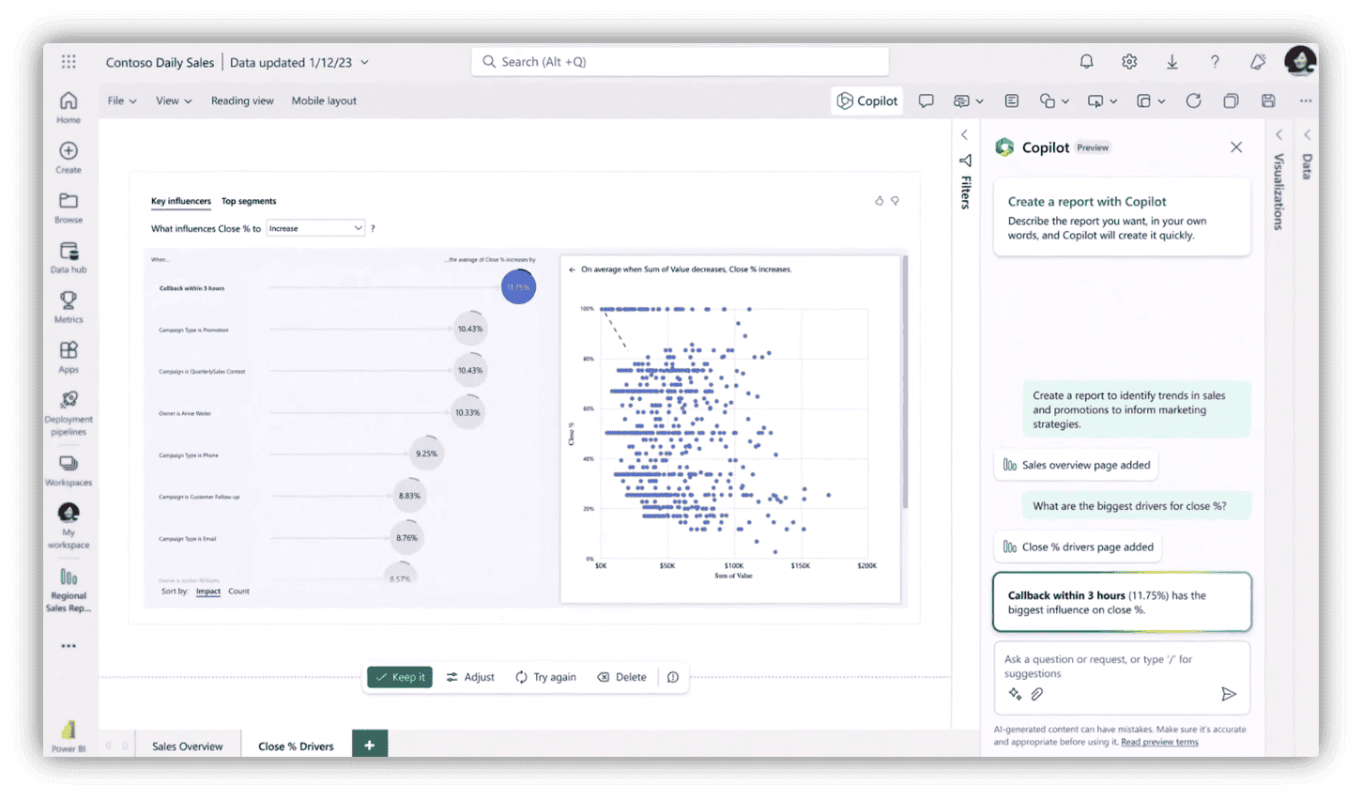The image size is (1362, 800).
Task: Open Metrics in the sidebar
Action: pyautogui.click(x=69, y=307)
